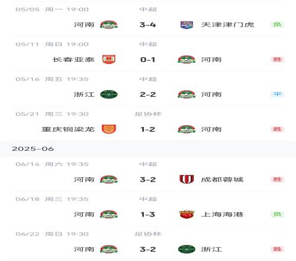Open the 0-1 Changchun Yatai match score
This screenshot has width=296, height=261.
pyautogui.click(x=148, y=59)
